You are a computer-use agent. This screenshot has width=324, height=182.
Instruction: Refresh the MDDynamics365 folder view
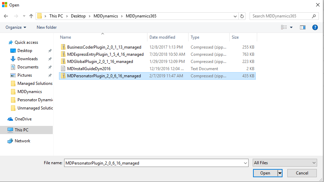click(x=242, y=16)
